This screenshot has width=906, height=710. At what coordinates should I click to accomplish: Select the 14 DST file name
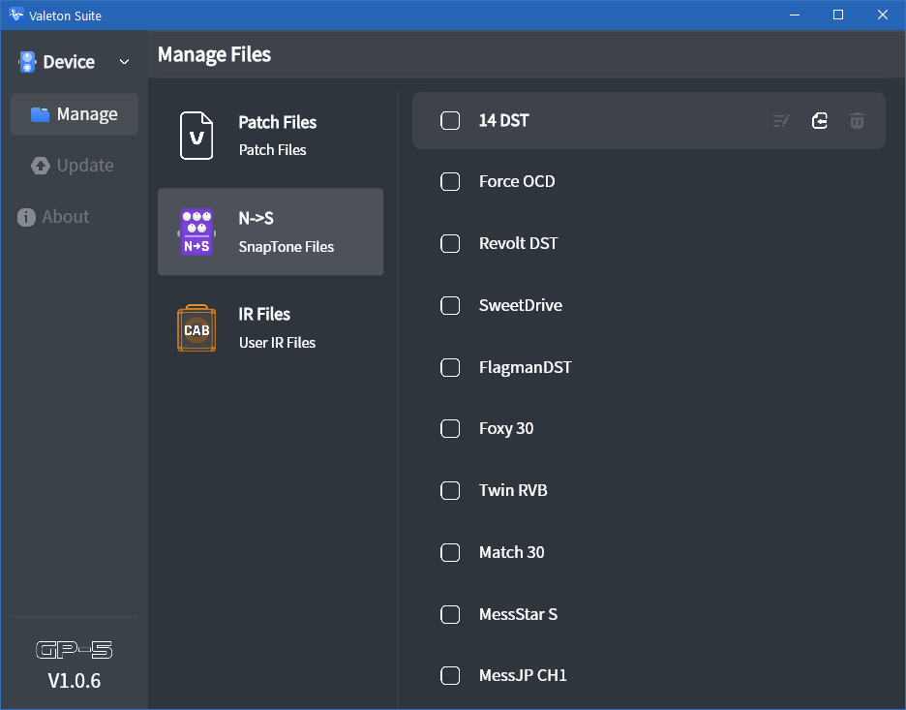504,121
